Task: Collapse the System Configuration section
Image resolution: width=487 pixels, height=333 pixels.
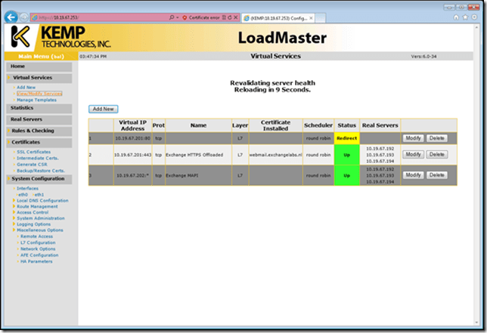Action: tap(37, 178)
